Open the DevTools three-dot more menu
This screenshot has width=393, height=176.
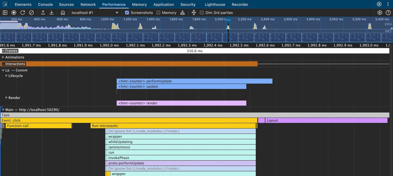click(388, 4)
